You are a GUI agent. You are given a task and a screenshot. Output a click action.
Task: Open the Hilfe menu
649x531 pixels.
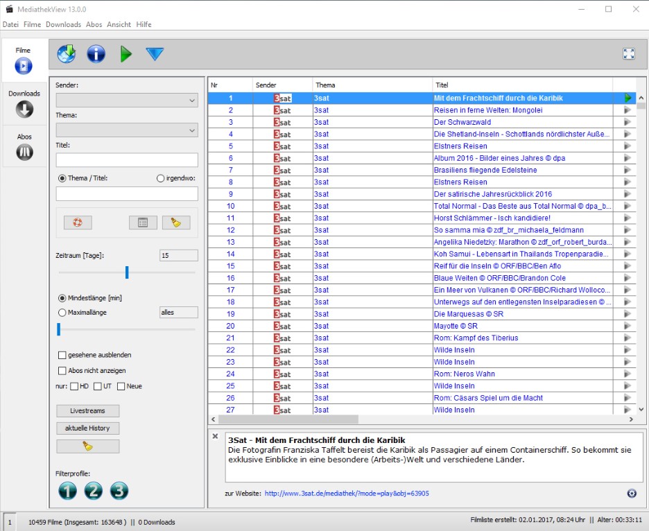(144, 24)
